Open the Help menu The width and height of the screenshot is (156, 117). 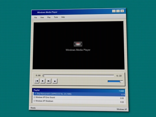63,17
